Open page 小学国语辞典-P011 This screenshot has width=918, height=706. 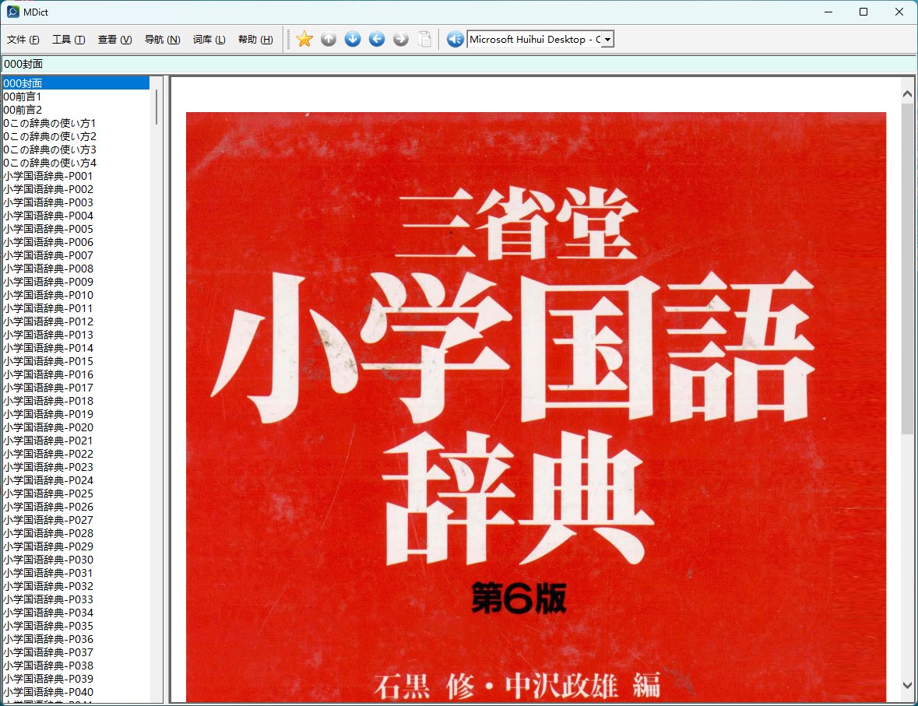(x=76, y=308)
